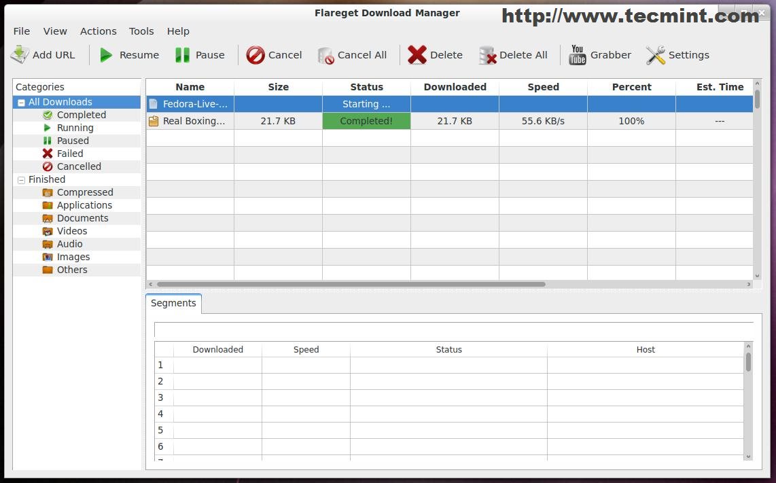
Task: Click the Host header in Segments table
Action: (646, 349)
